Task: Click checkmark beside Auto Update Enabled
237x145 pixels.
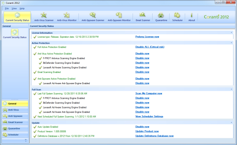Action: tap(35, 127)
